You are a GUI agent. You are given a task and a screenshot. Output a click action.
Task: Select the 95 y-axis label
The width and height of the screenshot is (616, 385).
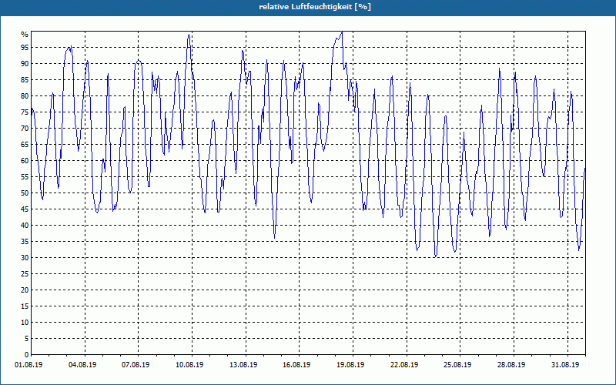tap(25, 48)
